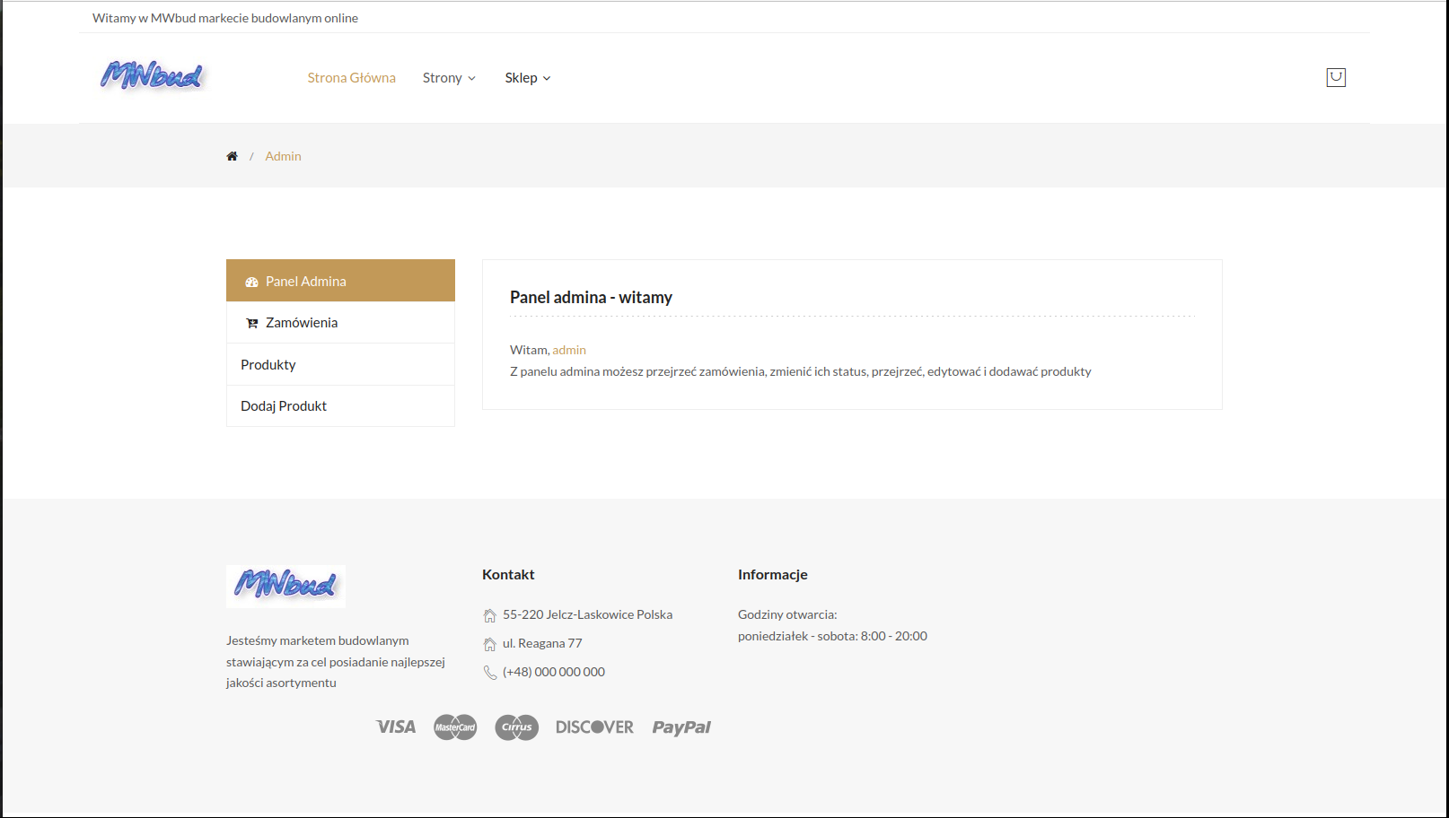Open Dodaj Produkt in sidebar
This screenshot has width=1449, height=818.
tap(340, 406)
